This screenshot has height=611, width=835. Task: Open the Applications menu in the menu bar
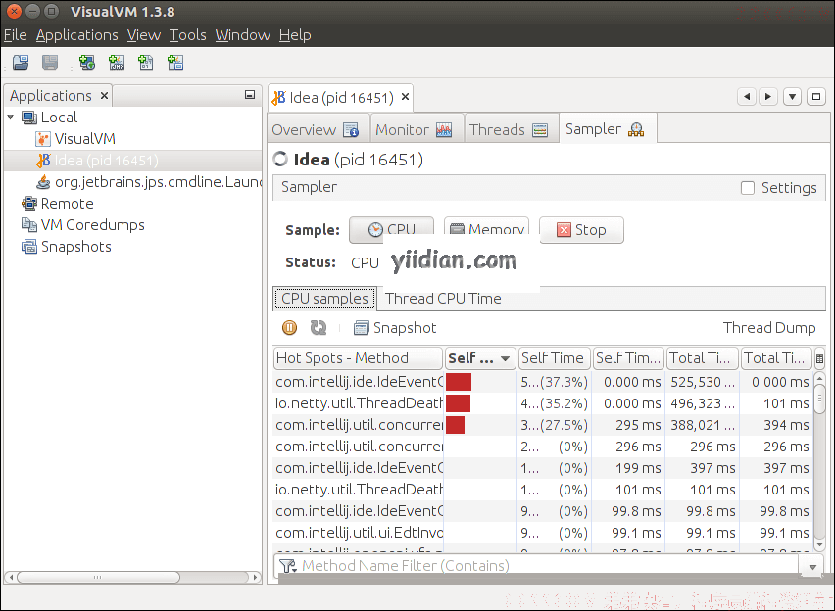(77, 35)
